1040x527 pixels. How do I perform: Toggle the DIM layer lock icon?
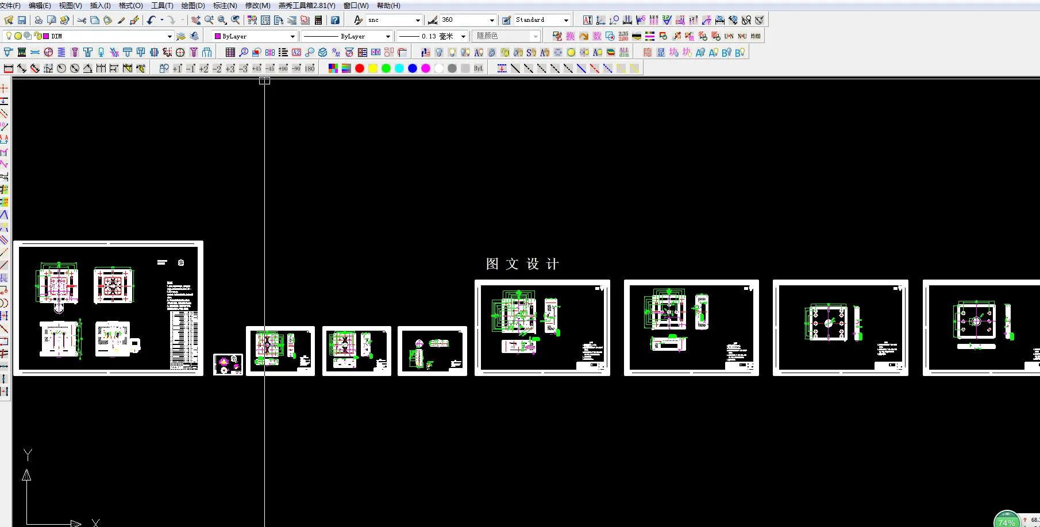37,36
